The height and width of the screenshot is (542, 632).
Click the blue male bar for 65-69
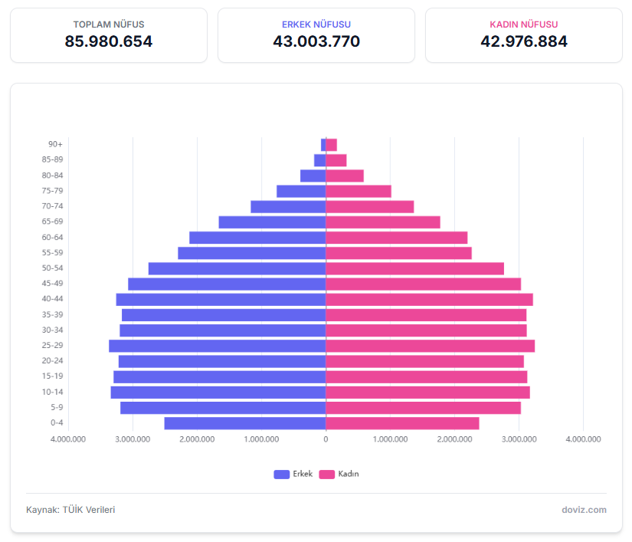(x=272, y=222)
